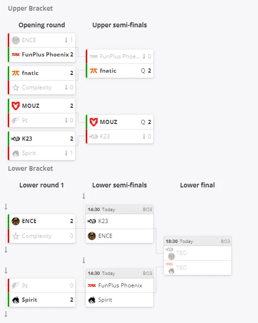Click the ENCE vs Complexity Lower round 1 result

[x=42, y=229]
